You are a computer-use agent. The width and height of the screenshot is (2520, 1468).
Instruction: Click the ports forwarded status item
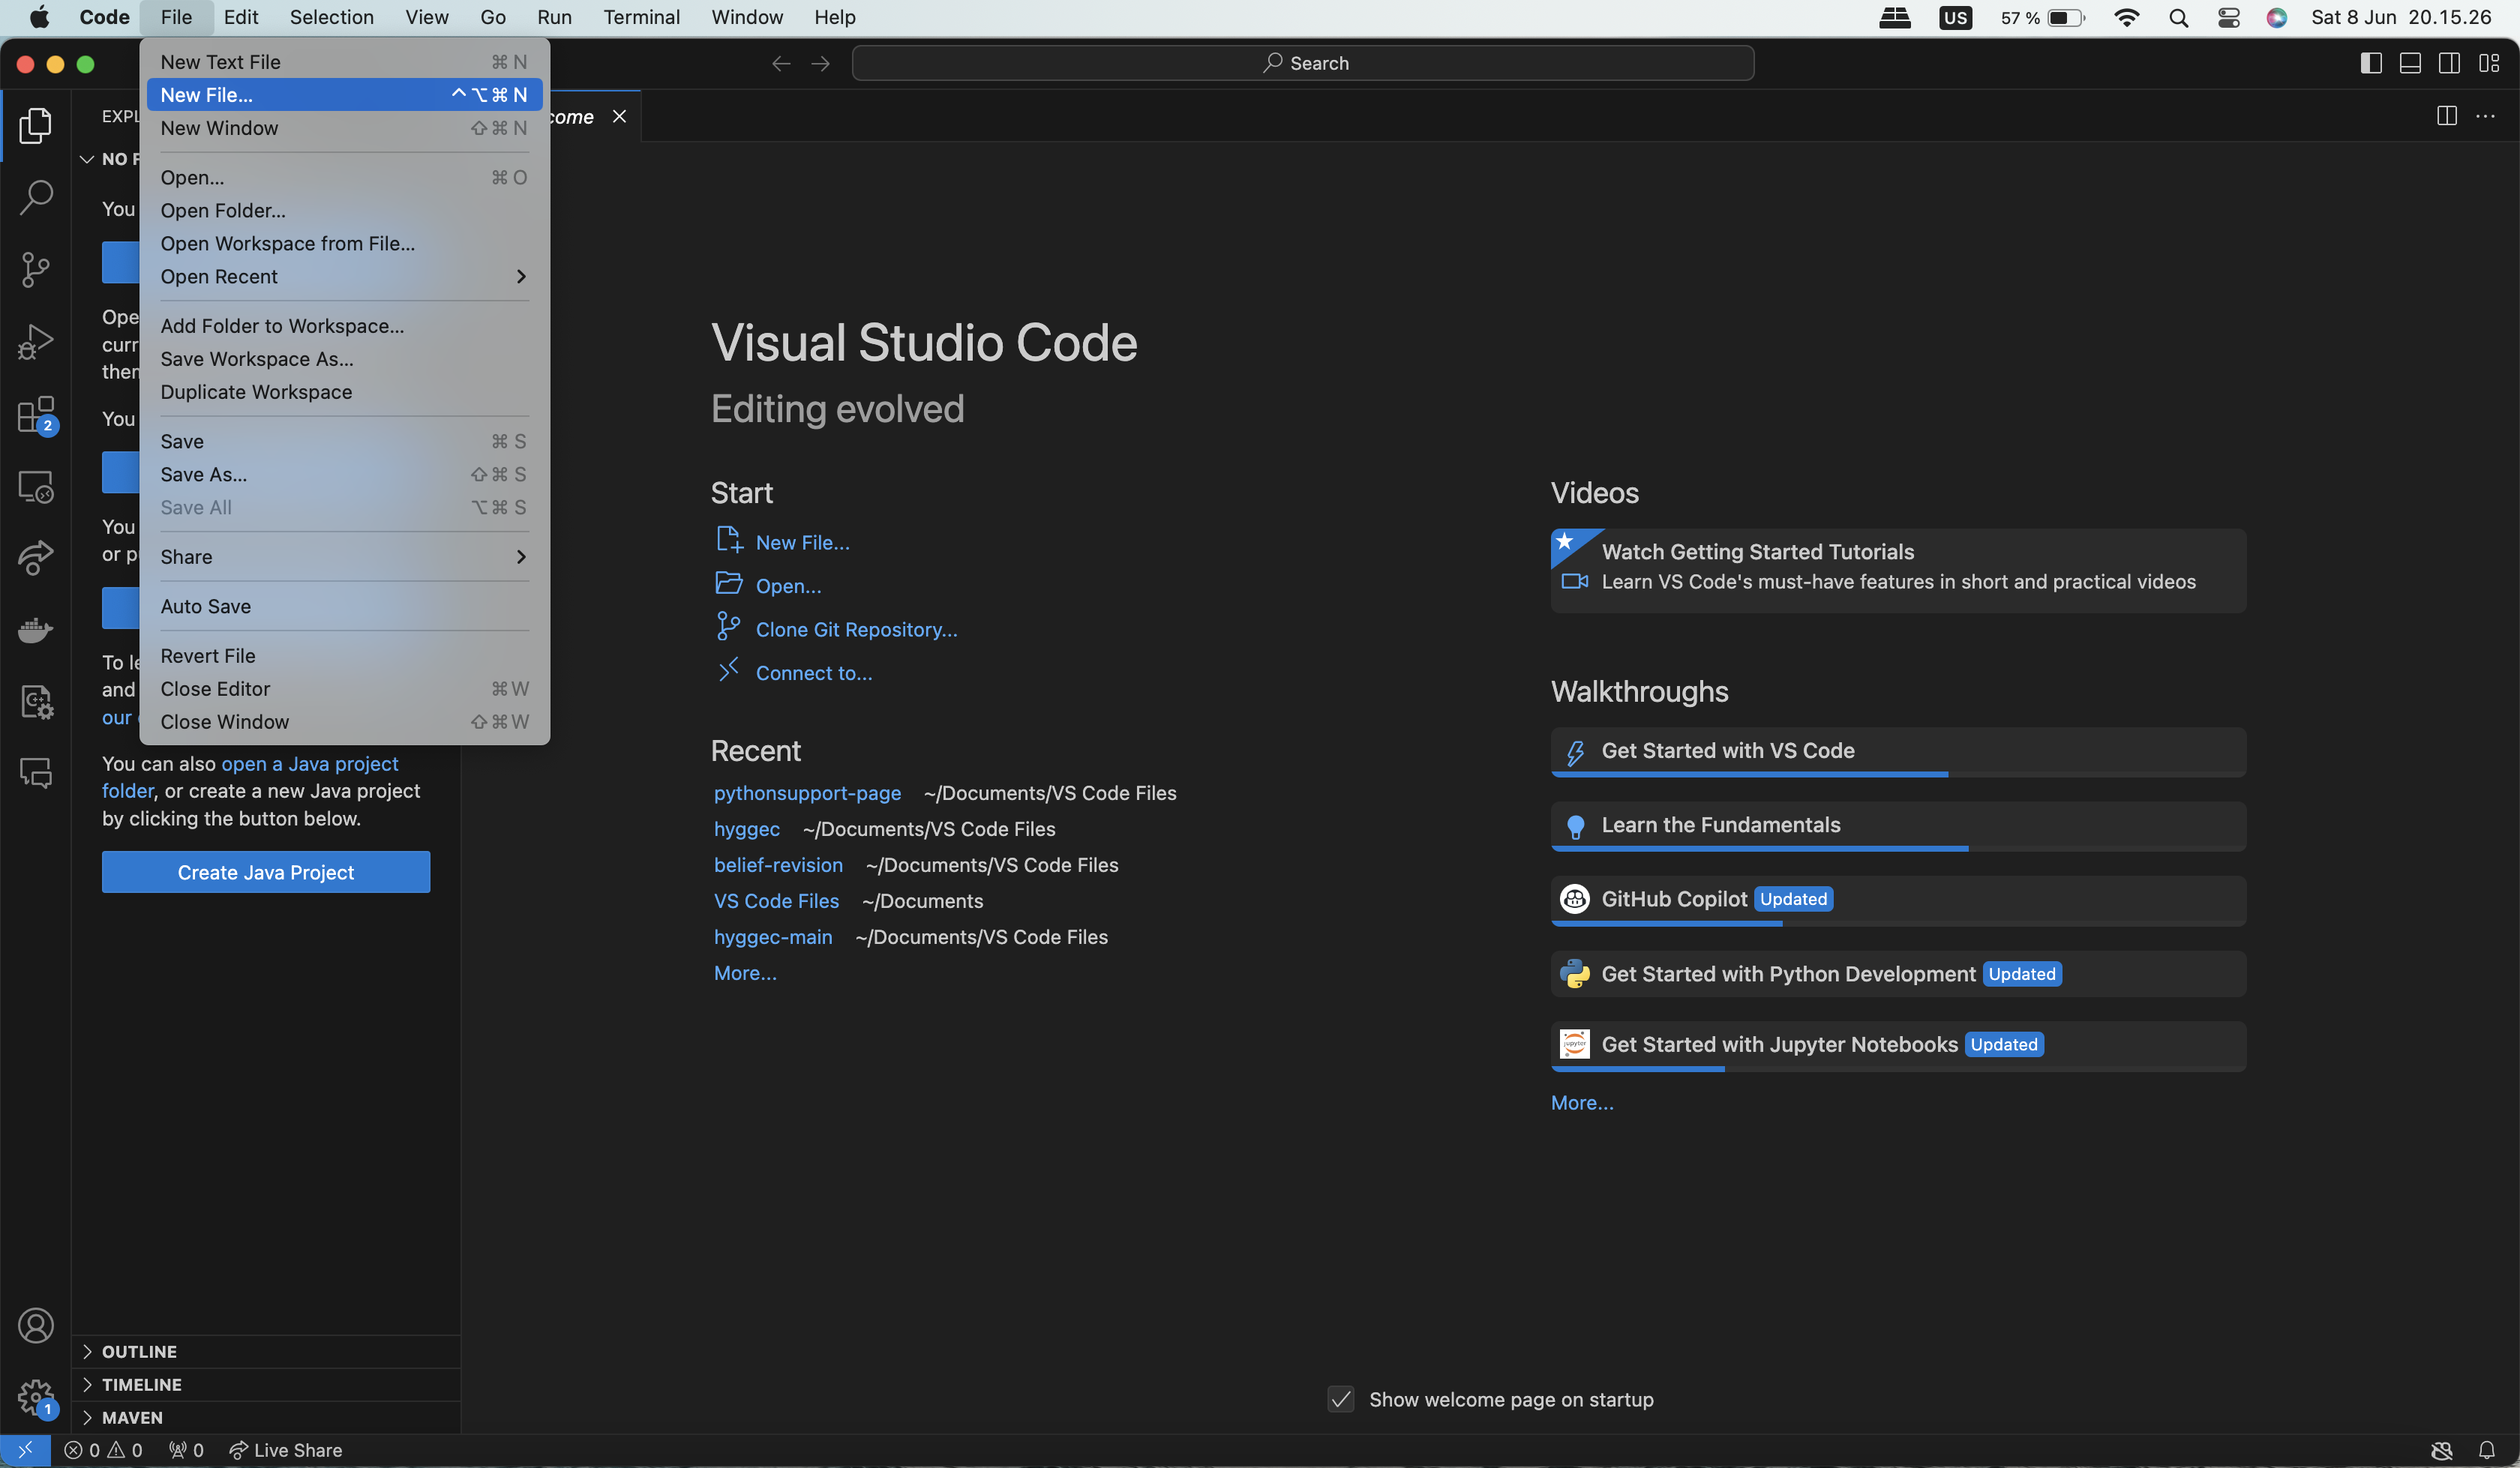pyautogui.click(x=186, y=1450)
